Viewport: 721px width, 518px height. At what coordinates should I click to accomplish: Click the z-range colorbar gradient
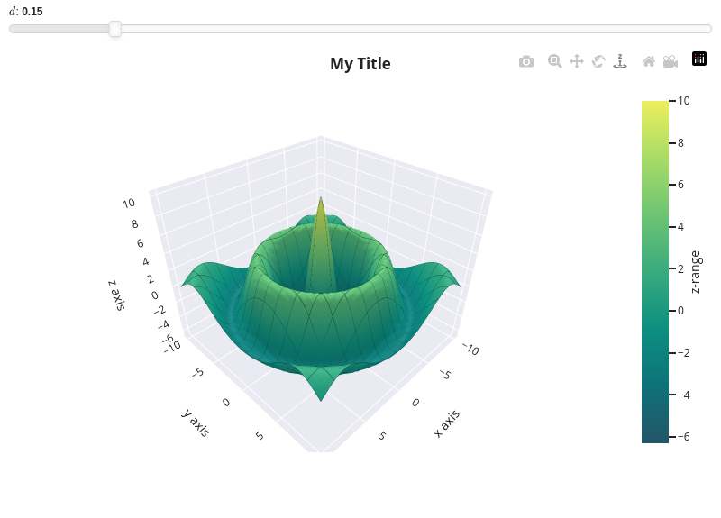point(655,272)
